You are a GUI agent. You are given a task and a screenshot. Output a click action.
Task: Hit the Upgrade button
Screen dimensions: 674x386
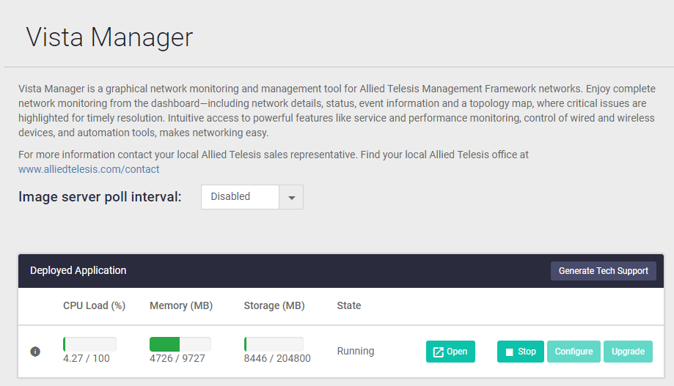click(x=628, y=352)
